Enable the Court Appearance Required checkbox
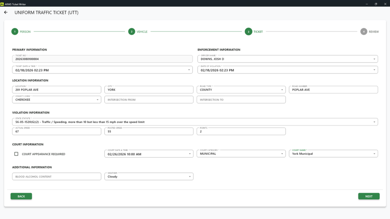390x219 pixels. [x=16, y=154]
